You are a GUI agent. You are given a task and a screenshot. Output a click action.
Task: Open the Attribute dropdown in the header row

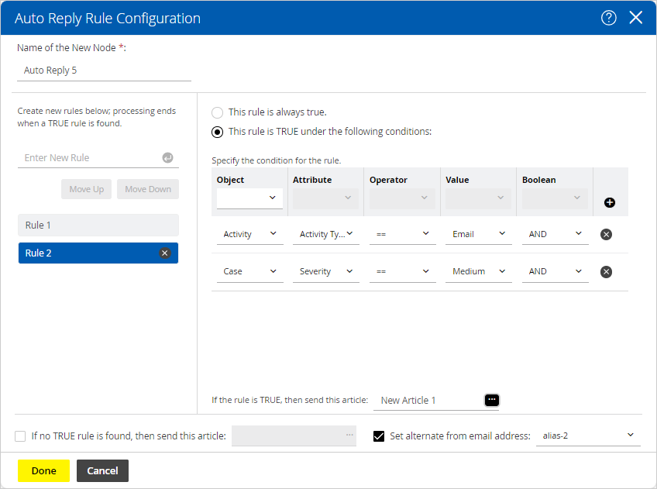coord(325,198)
